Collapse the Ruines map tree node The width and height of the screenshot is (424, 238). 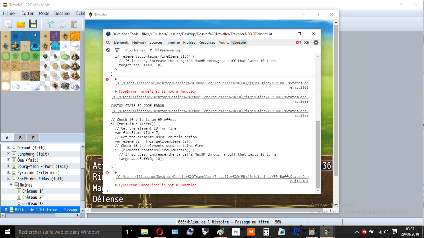(11, 185)
